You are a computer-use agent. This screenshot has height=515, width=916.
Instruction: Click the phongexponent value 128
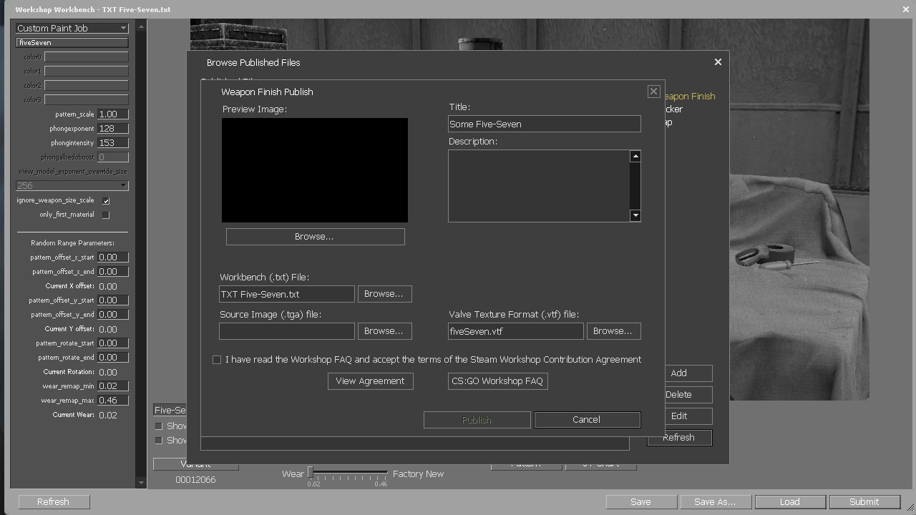[x=113, y=128]
